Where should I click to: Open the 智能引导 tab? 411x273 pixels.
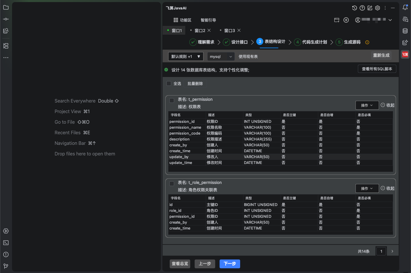pos(208,20)
